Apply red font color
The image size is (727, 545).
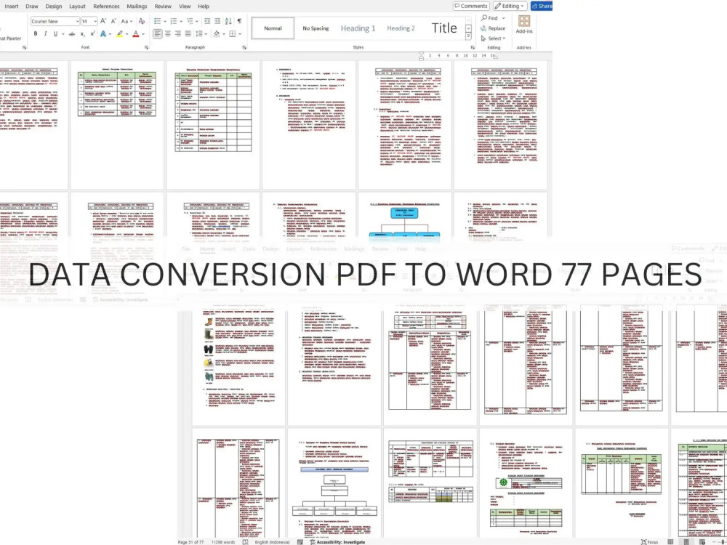(136, 34)
